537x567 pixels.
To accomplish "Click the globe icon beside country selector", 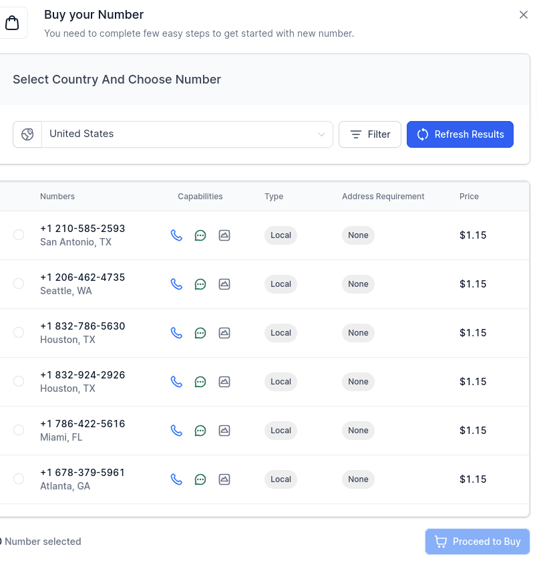I will (27, 134).
